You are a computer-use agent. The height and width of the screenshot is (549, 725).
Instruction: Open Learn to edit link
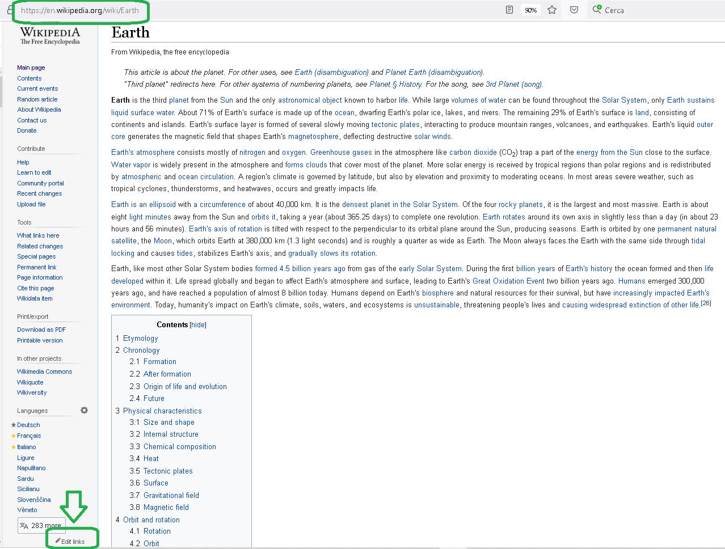(x=34, y=172)
